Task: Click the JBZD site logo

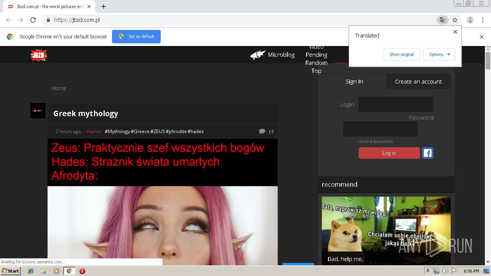Action: coord(39,55)
